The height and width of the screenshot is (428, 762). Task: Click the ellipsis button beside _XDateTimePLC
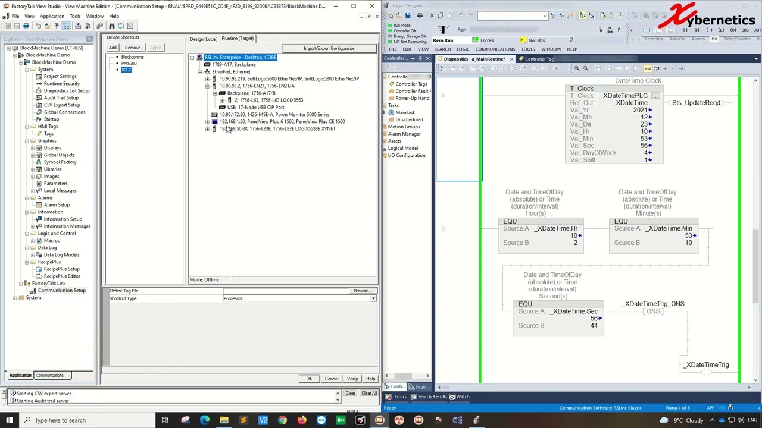click(x=655, y=96)
